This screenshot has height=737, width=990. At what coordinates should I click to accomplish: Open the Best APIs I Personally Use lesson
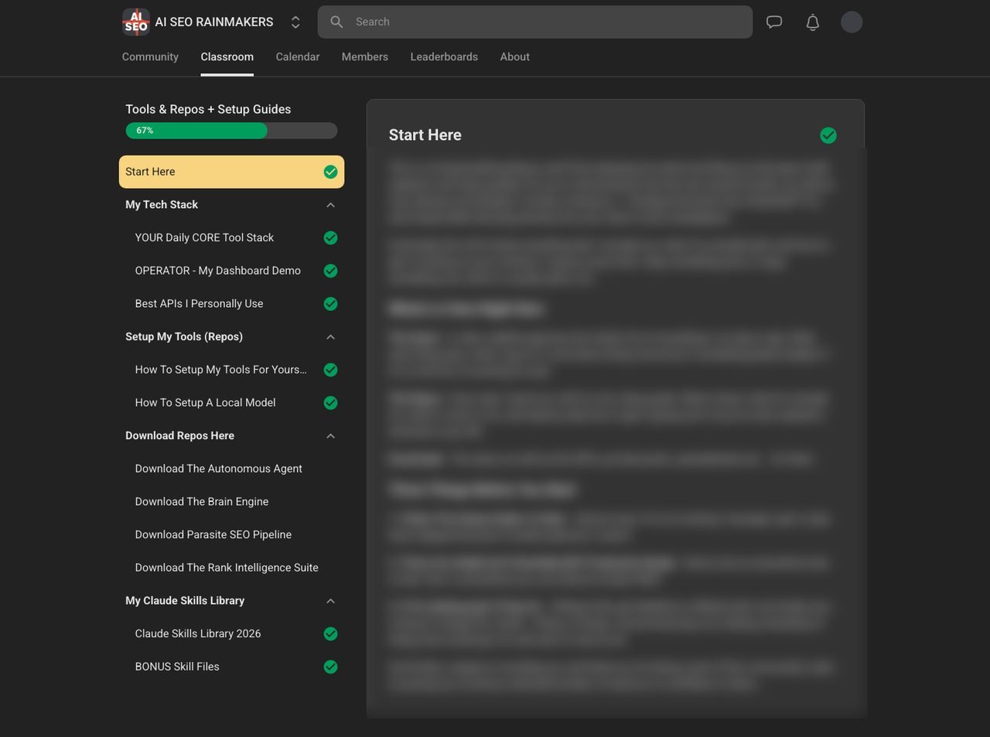coord(199,304)
